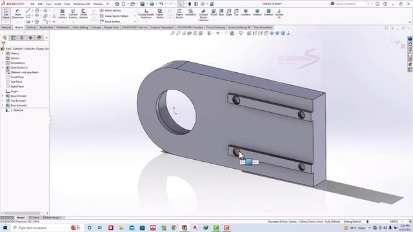Switch to Trimetric view
The height and width of the screenshot is (232, 413).
257,12
